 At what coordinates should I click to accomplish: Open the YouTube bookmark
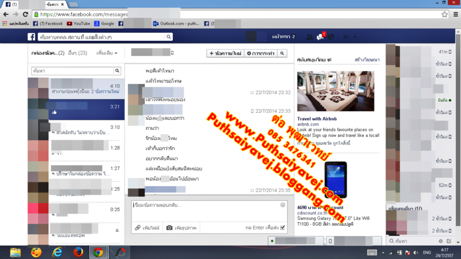[78, 24]
